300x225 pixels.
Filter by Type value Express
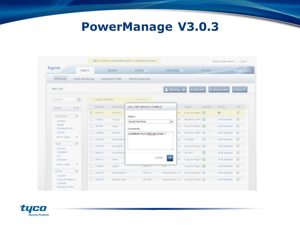[x=61, y=148]
